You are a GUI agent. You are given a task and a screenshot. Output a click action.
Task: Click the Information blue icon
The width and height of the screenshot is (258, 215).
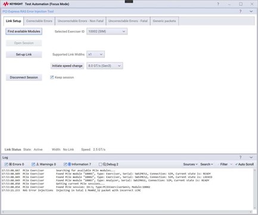click(x=70, y=165)
